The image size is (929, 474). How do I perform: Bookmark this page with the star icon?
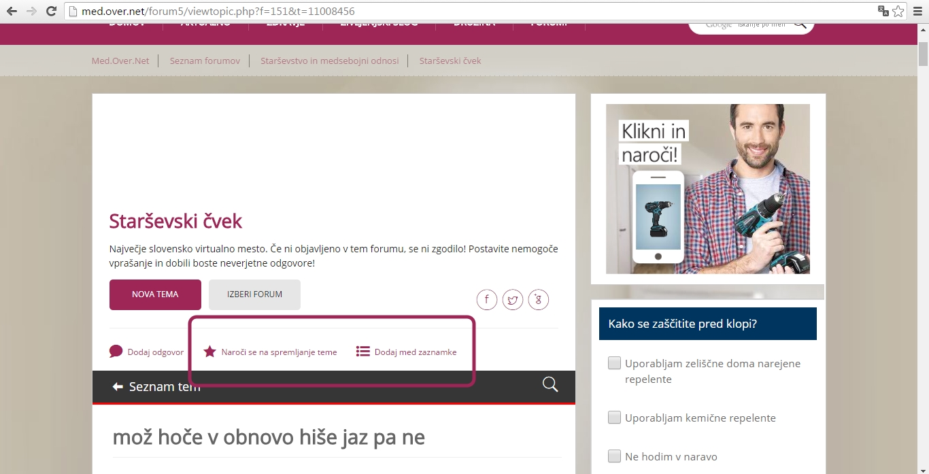(898, 11)
